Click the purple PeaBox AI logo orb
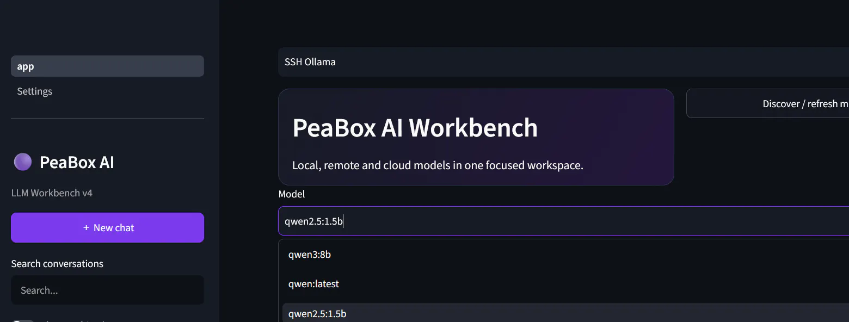849x322 pixels. coord(23,162)
